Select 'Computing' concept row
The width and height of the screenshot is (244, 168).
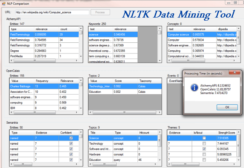click(x=202, y=51)
